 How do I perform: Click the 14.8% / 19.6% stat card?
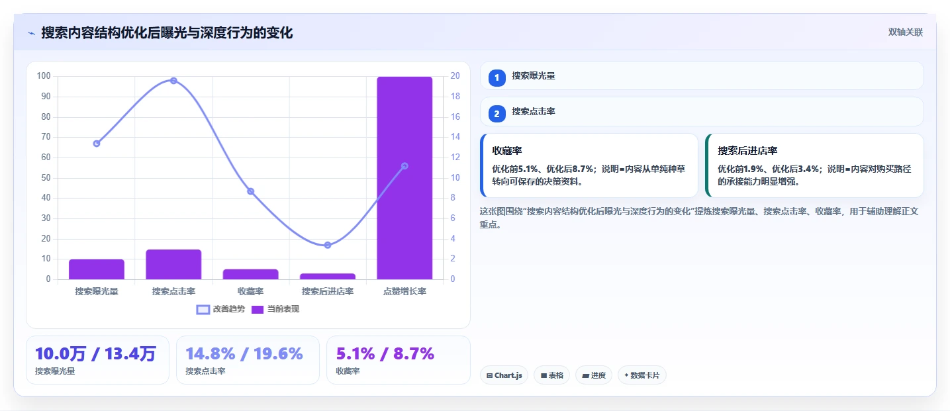coord(248,360)
